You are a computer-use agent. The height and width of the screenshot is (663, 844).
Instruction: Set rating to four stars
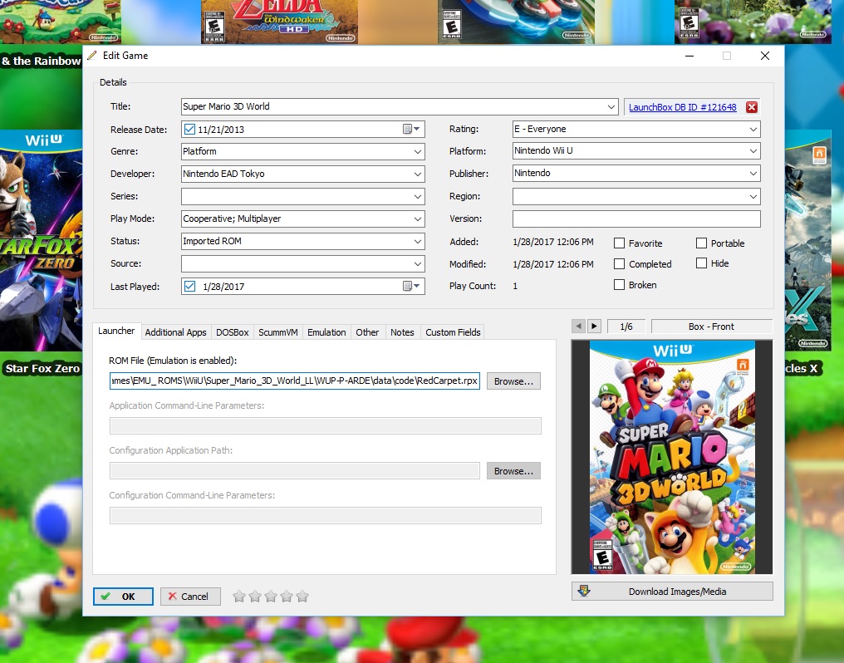[x=287, y=597]
